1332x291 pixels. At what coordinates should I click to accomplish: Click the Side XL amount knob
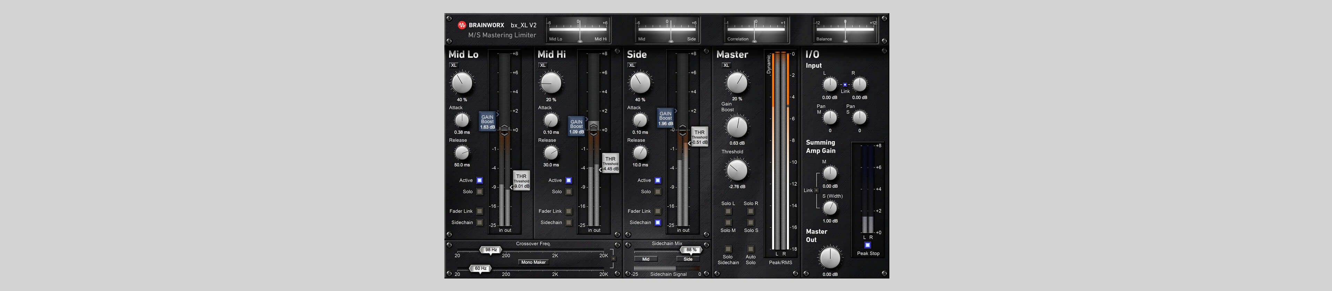[x=640, y=82]
